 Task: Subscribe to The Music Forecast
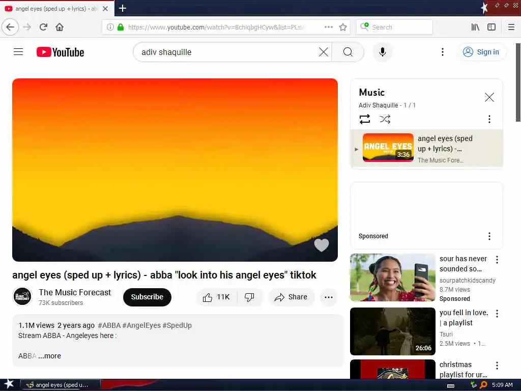(147, 297)
